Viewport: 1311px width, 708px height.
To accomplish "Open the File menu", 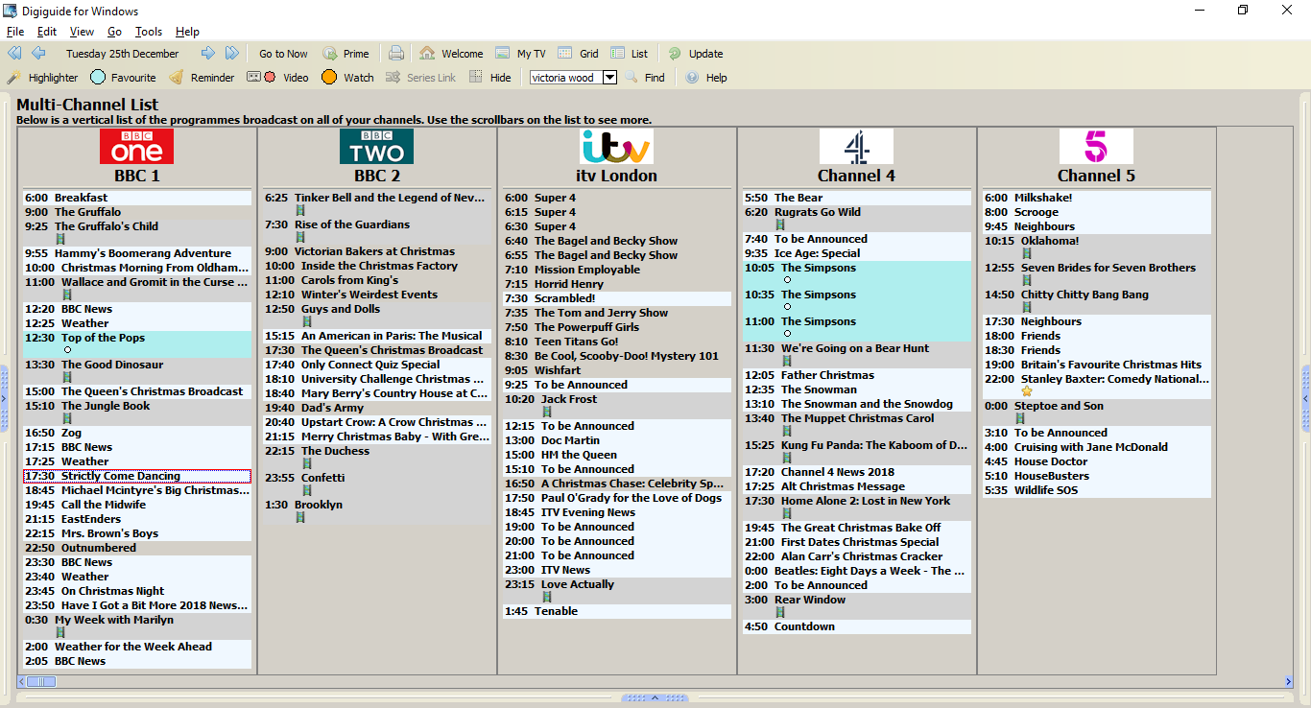I will [15, 32].
